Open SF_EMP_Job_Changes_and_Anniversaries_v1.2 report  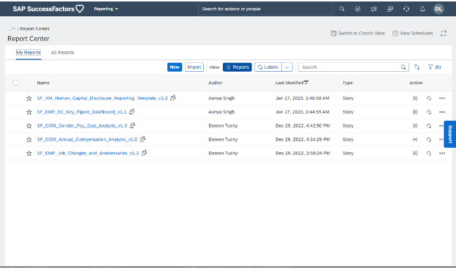coord(88,153)
